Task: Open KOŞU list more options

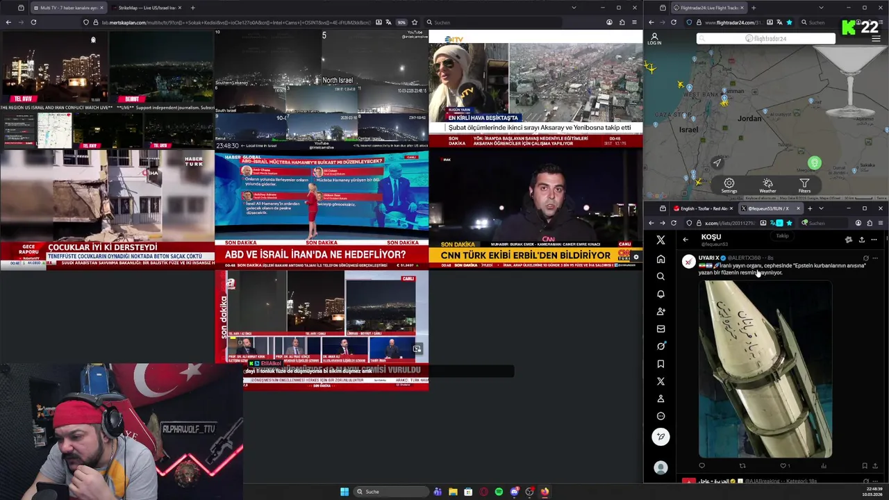Action: coord(874,240)
